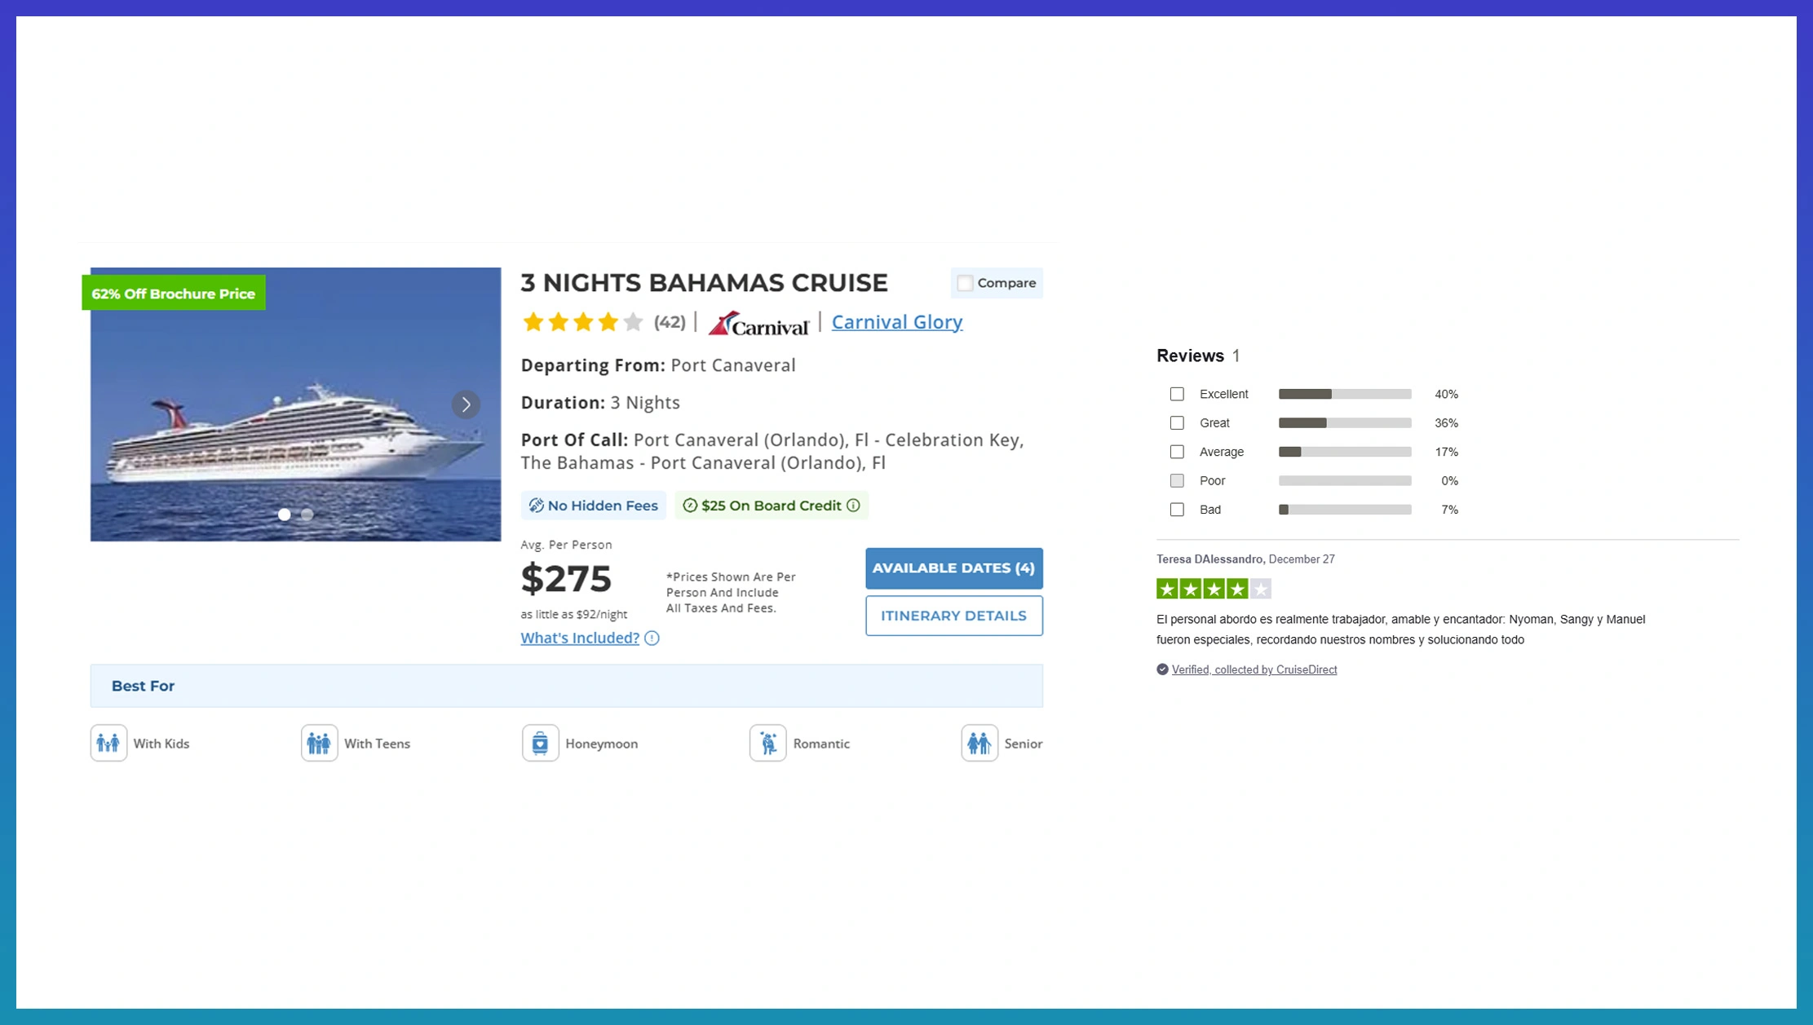Check the Excellent reviews filter
This screenshot has height=1025, width=1813.
[x=1177, y=394]
